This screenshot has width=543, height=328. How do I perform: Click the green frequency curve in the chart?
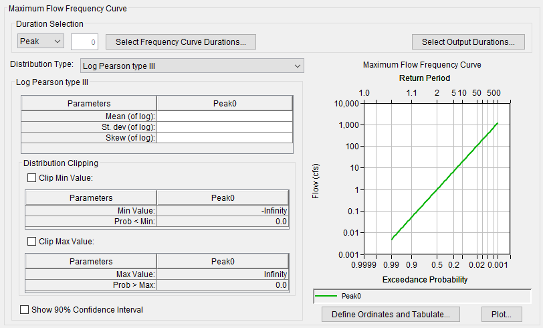445,179
